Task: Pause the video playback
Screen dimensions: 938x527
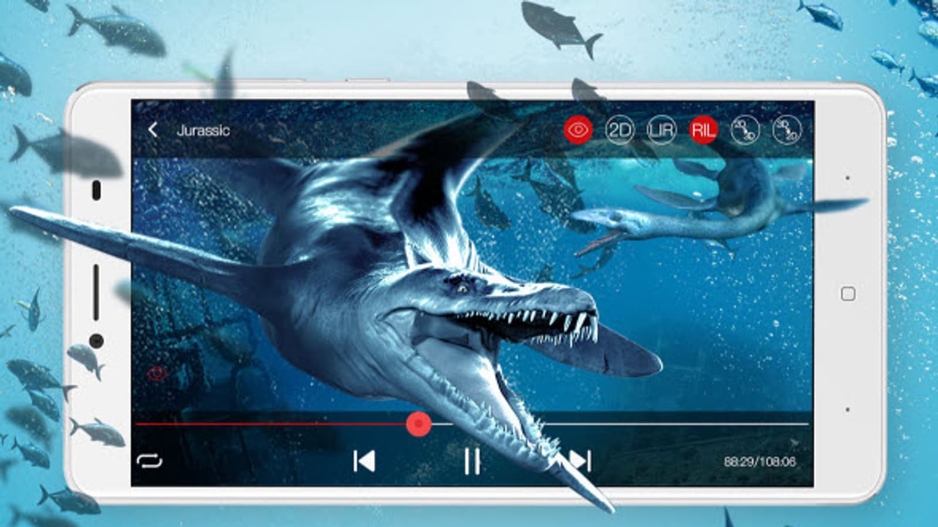Action: click(472, 461)
